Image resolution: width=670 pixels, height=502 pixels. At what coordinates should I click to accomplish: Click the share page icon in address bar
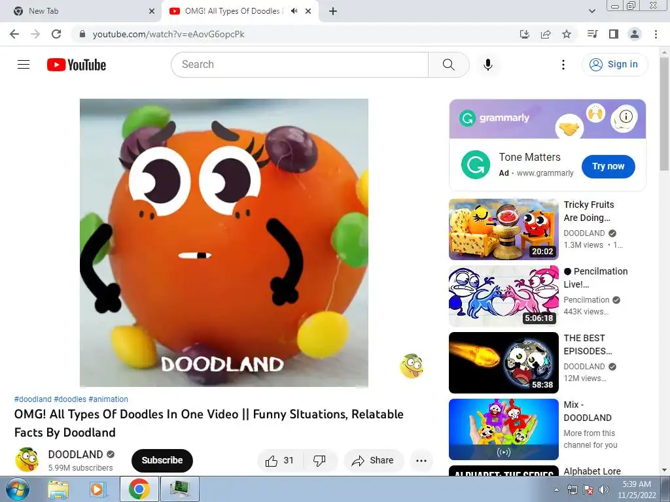pyautogui.click(x=546, y=34)
